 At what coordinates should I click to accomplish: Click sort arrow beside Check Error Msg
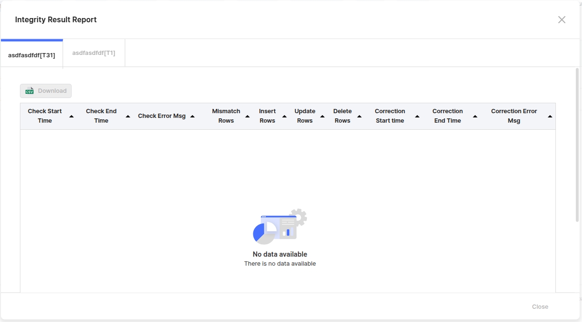(192, 116)
